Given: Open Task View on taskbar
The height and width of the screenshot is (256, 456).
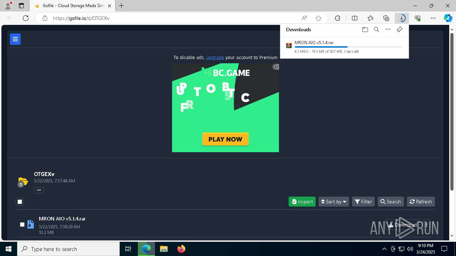Looking at the screenshot, I should tap(128, 249).
